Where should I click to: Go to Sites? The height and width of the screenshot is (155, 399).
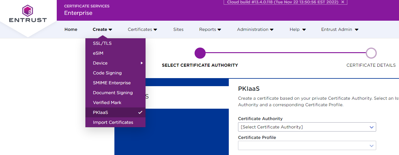click(178, 29)
